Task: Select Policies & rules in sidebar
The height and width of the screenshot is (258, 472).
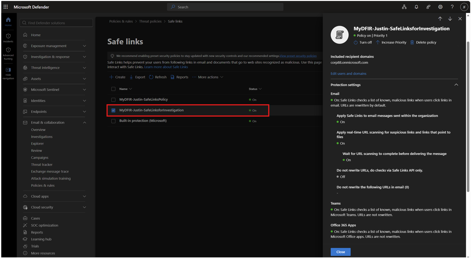Action: tap(43, 185)
